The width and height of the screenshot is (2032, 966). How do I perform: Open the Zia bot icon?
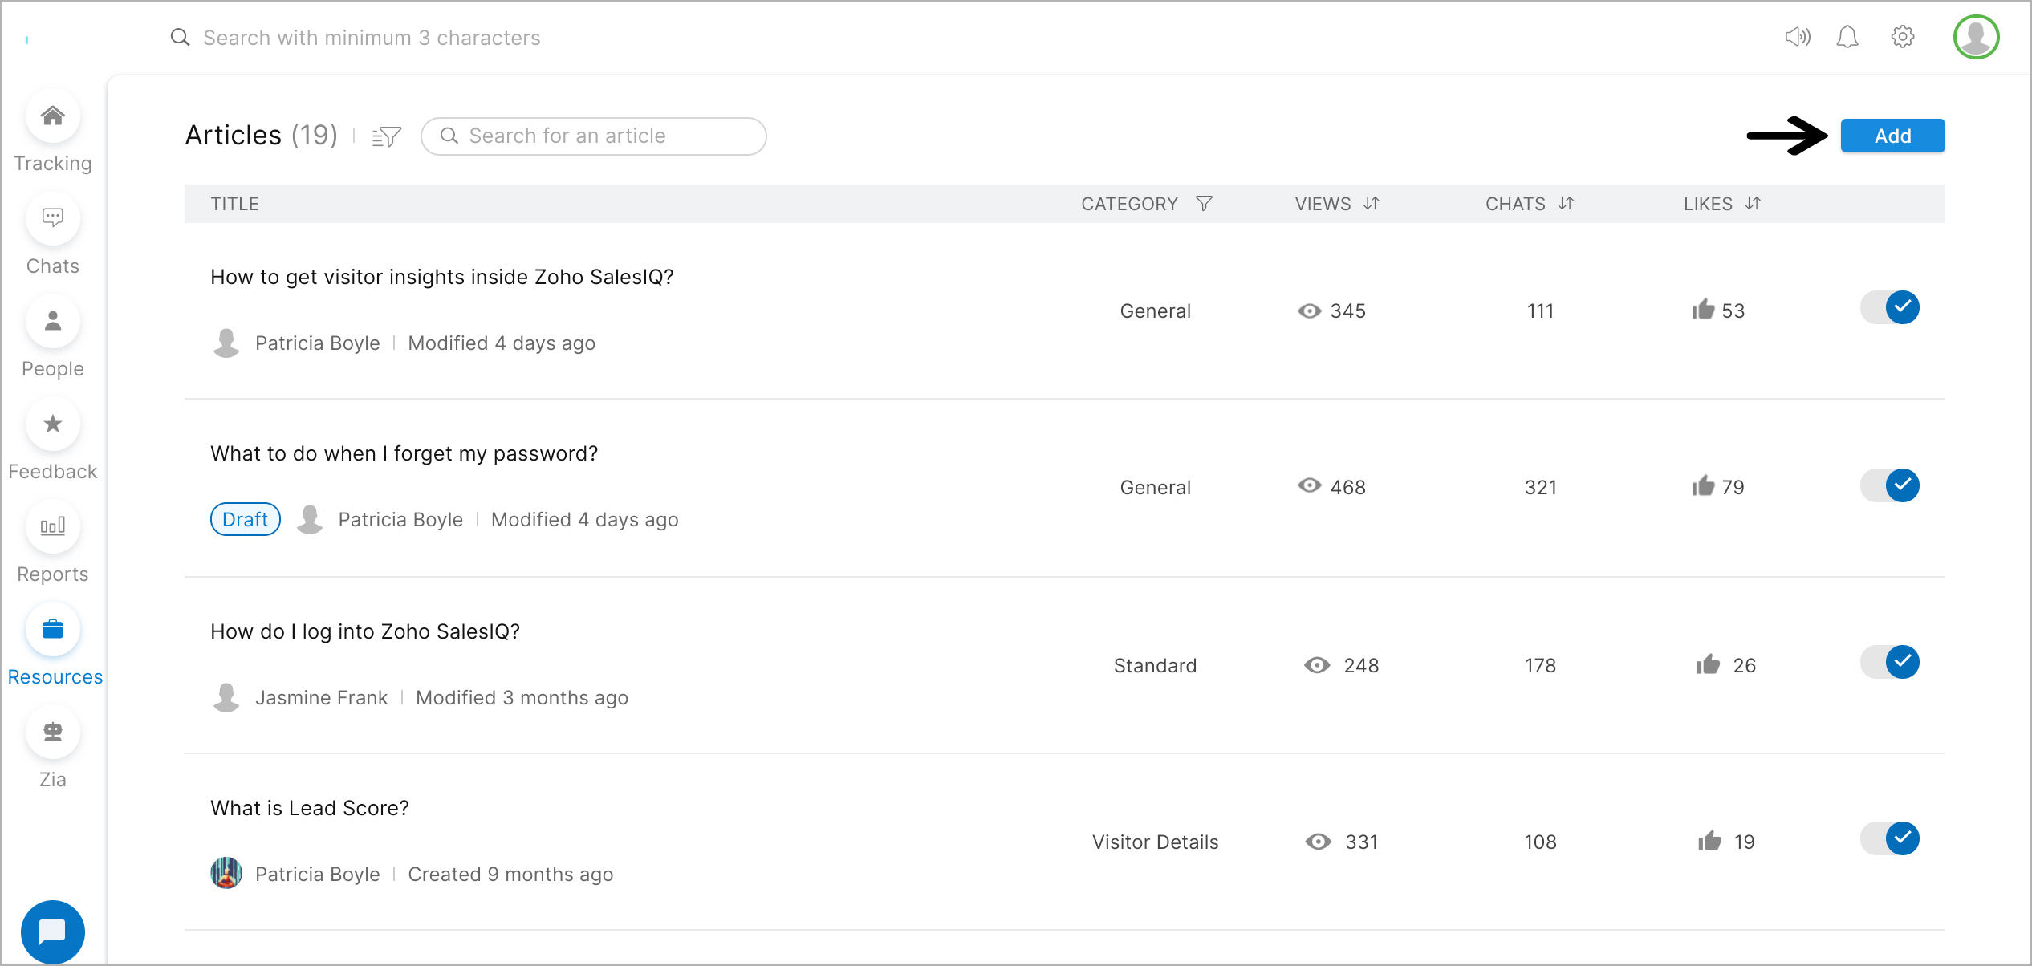coord(53,733)
